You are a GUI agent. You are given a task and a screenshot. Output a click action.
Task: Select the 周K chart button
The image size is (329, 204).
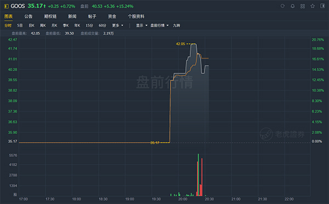(43, 26)
